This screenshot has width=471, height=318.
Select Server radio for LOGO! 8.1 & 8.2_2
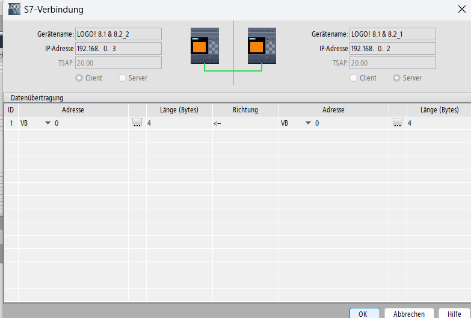pyautogui.click(x=122, y=78)
